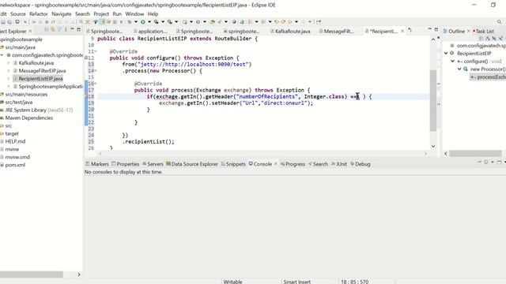Close the Console view
Image resolution: width=506 pixels, height=284 pixels.
[x=276, y=164]
